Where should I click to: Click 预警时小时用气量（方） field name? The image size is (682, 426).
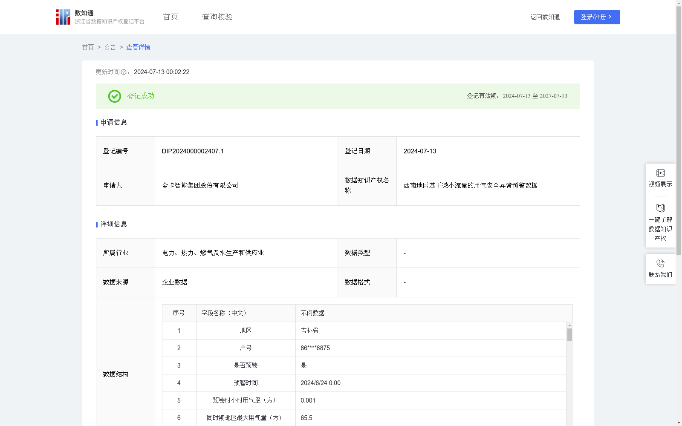(x=246, y=400)
